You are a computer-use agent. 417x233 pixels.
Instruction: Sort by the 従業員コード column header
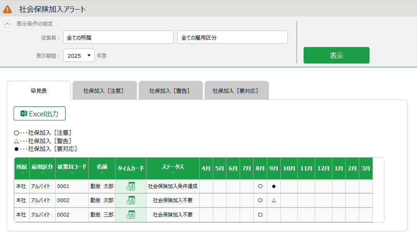[72, 168]
